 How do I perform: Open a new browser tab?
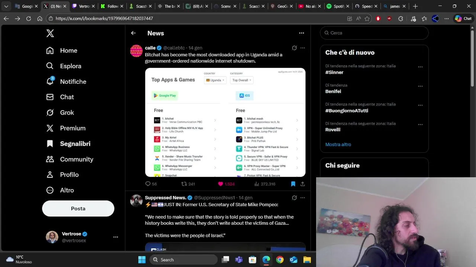415,6
